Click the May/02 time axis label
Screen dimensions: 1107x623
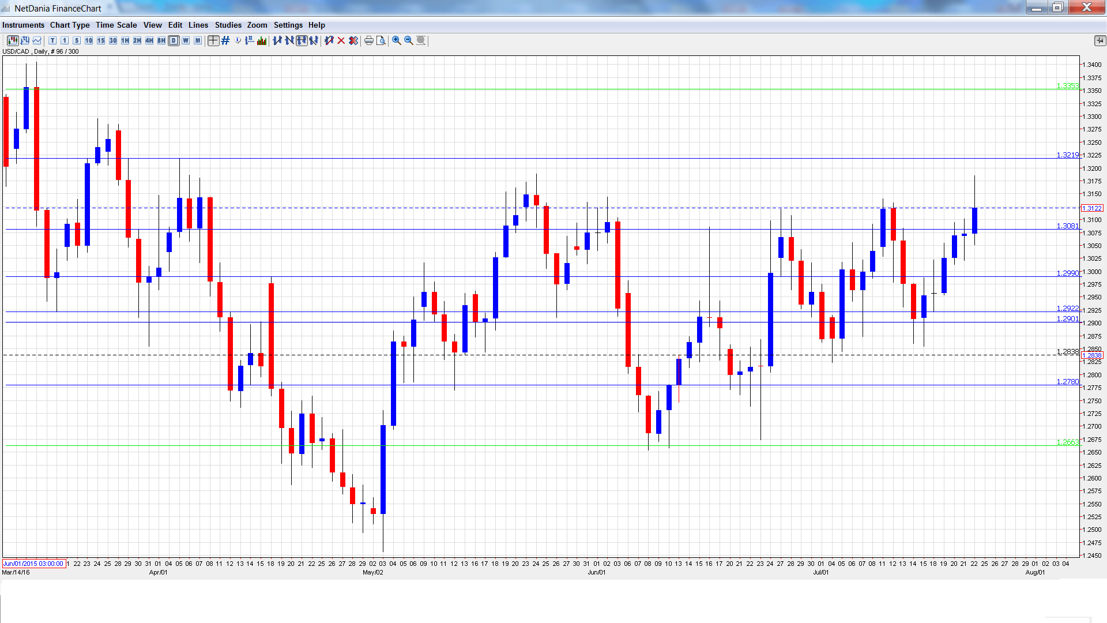tap(373, 572)
